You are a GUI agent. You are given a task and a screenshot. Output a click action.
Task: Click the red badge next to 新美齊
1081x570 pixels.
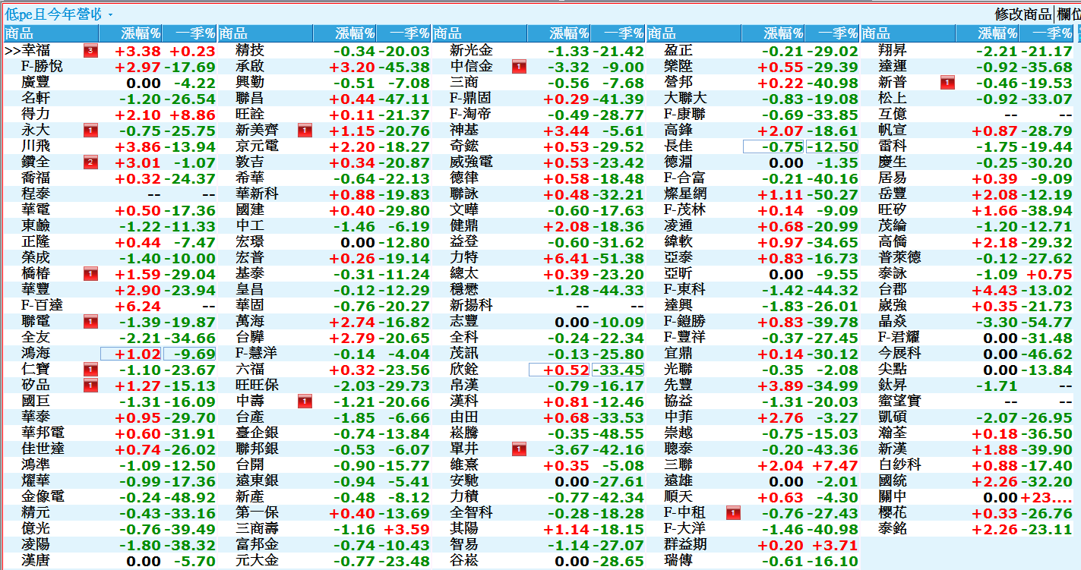click(x=305, y=131)
